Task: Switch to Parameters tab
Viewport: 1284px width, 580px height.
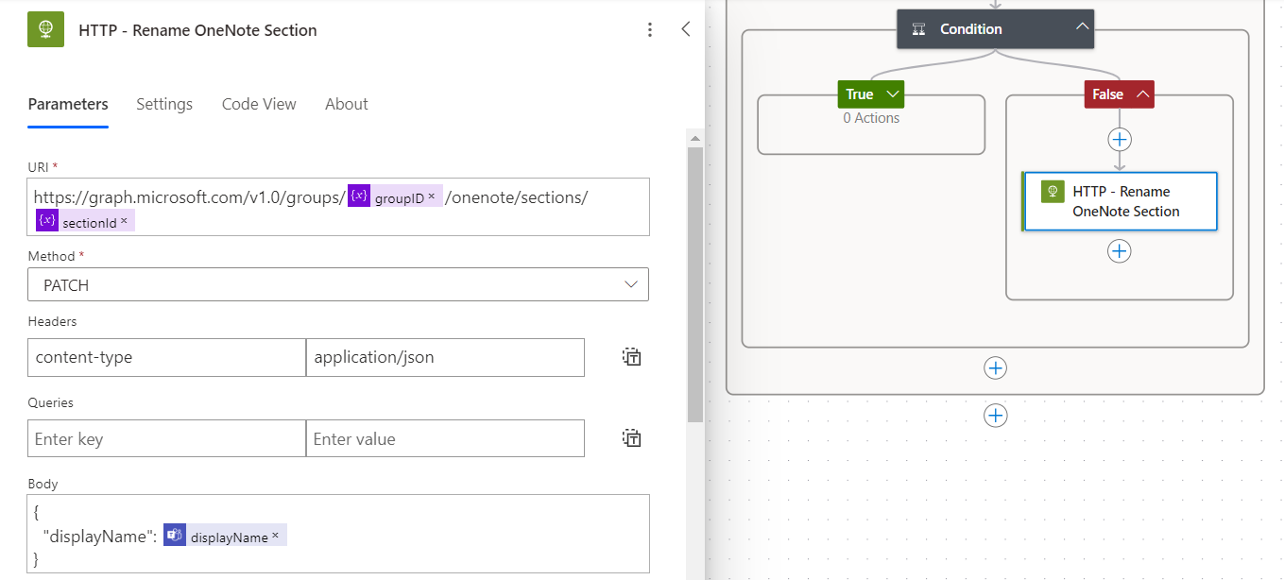Action: [68, 104]
